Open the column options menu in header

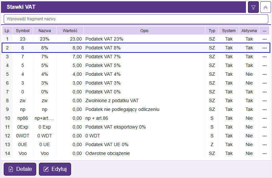[265, 31]
